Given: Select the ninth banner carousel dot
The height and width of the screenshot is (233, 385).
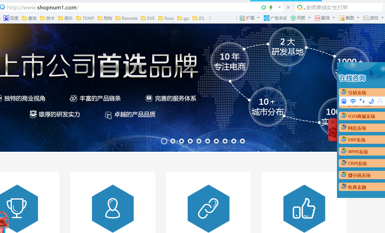Looking at the screenshot, I should (234, 141).
